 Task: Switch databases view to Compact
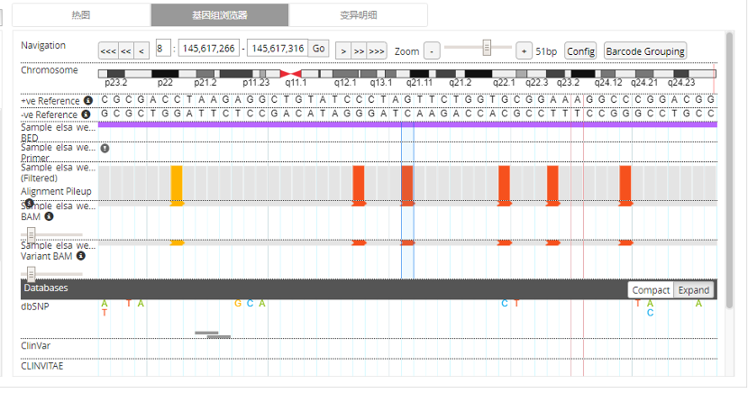(x=651, y=290)
